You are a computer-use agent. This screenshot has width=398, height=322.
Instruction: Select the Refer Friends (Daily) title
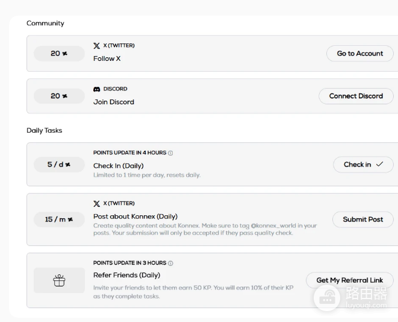[x=126, y=275]
